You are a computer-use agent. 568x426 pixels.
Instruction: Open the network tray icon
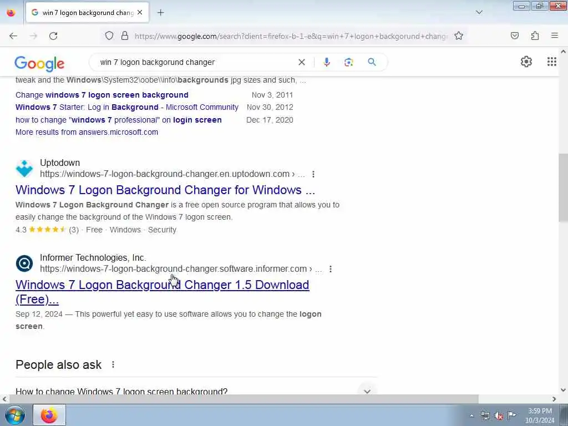(x=485, y=415)
